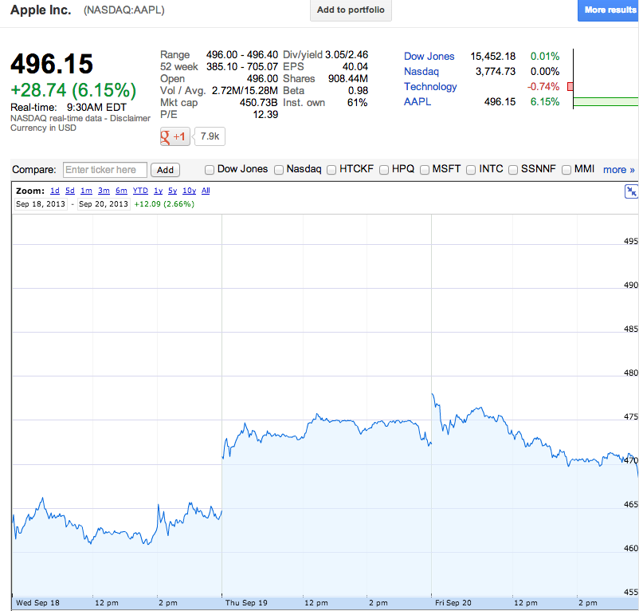
Task: Show All history zoom range
Action: point(206,191)
